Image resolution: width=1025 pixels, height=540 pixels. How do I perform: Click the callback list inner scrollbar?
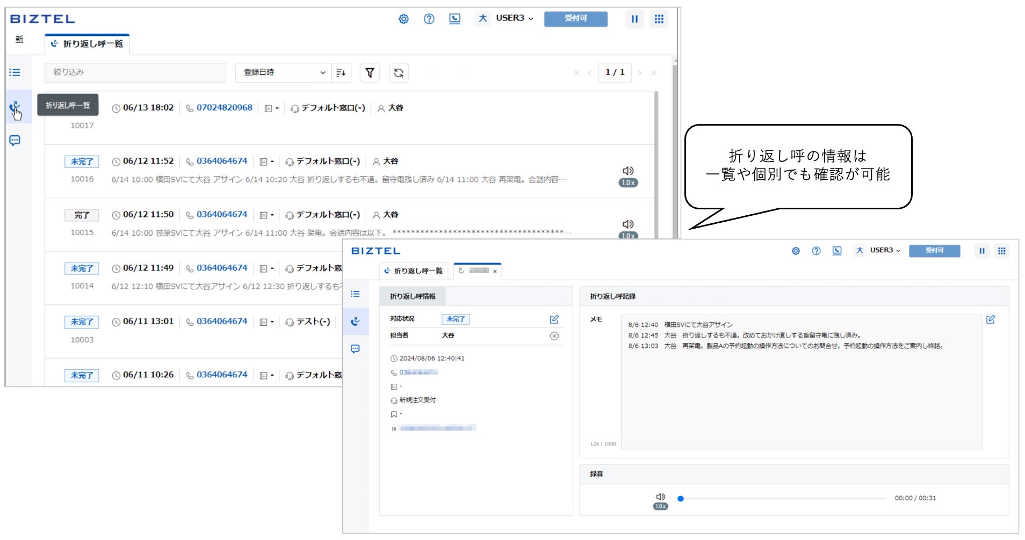coord(656,164)
